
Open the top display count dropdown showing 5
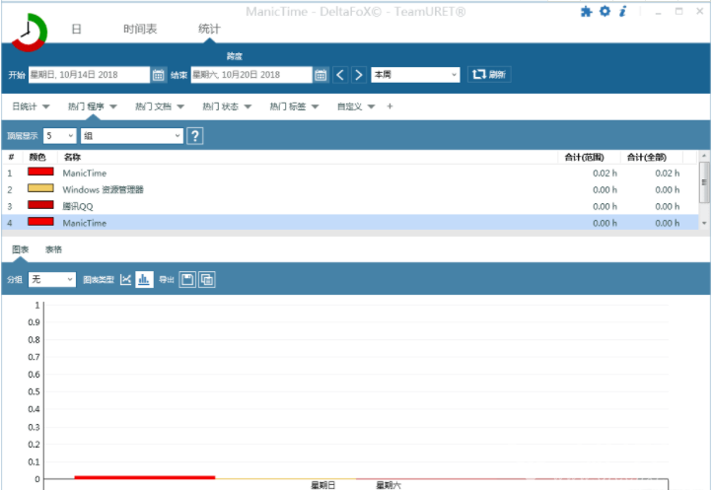[59, 136]
